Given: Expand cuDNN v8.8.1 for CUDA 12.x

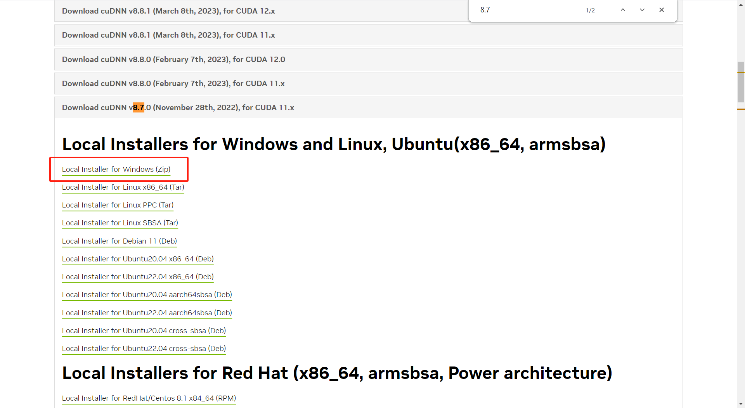Looking at the screenshot, I should [x=368, y=11].
